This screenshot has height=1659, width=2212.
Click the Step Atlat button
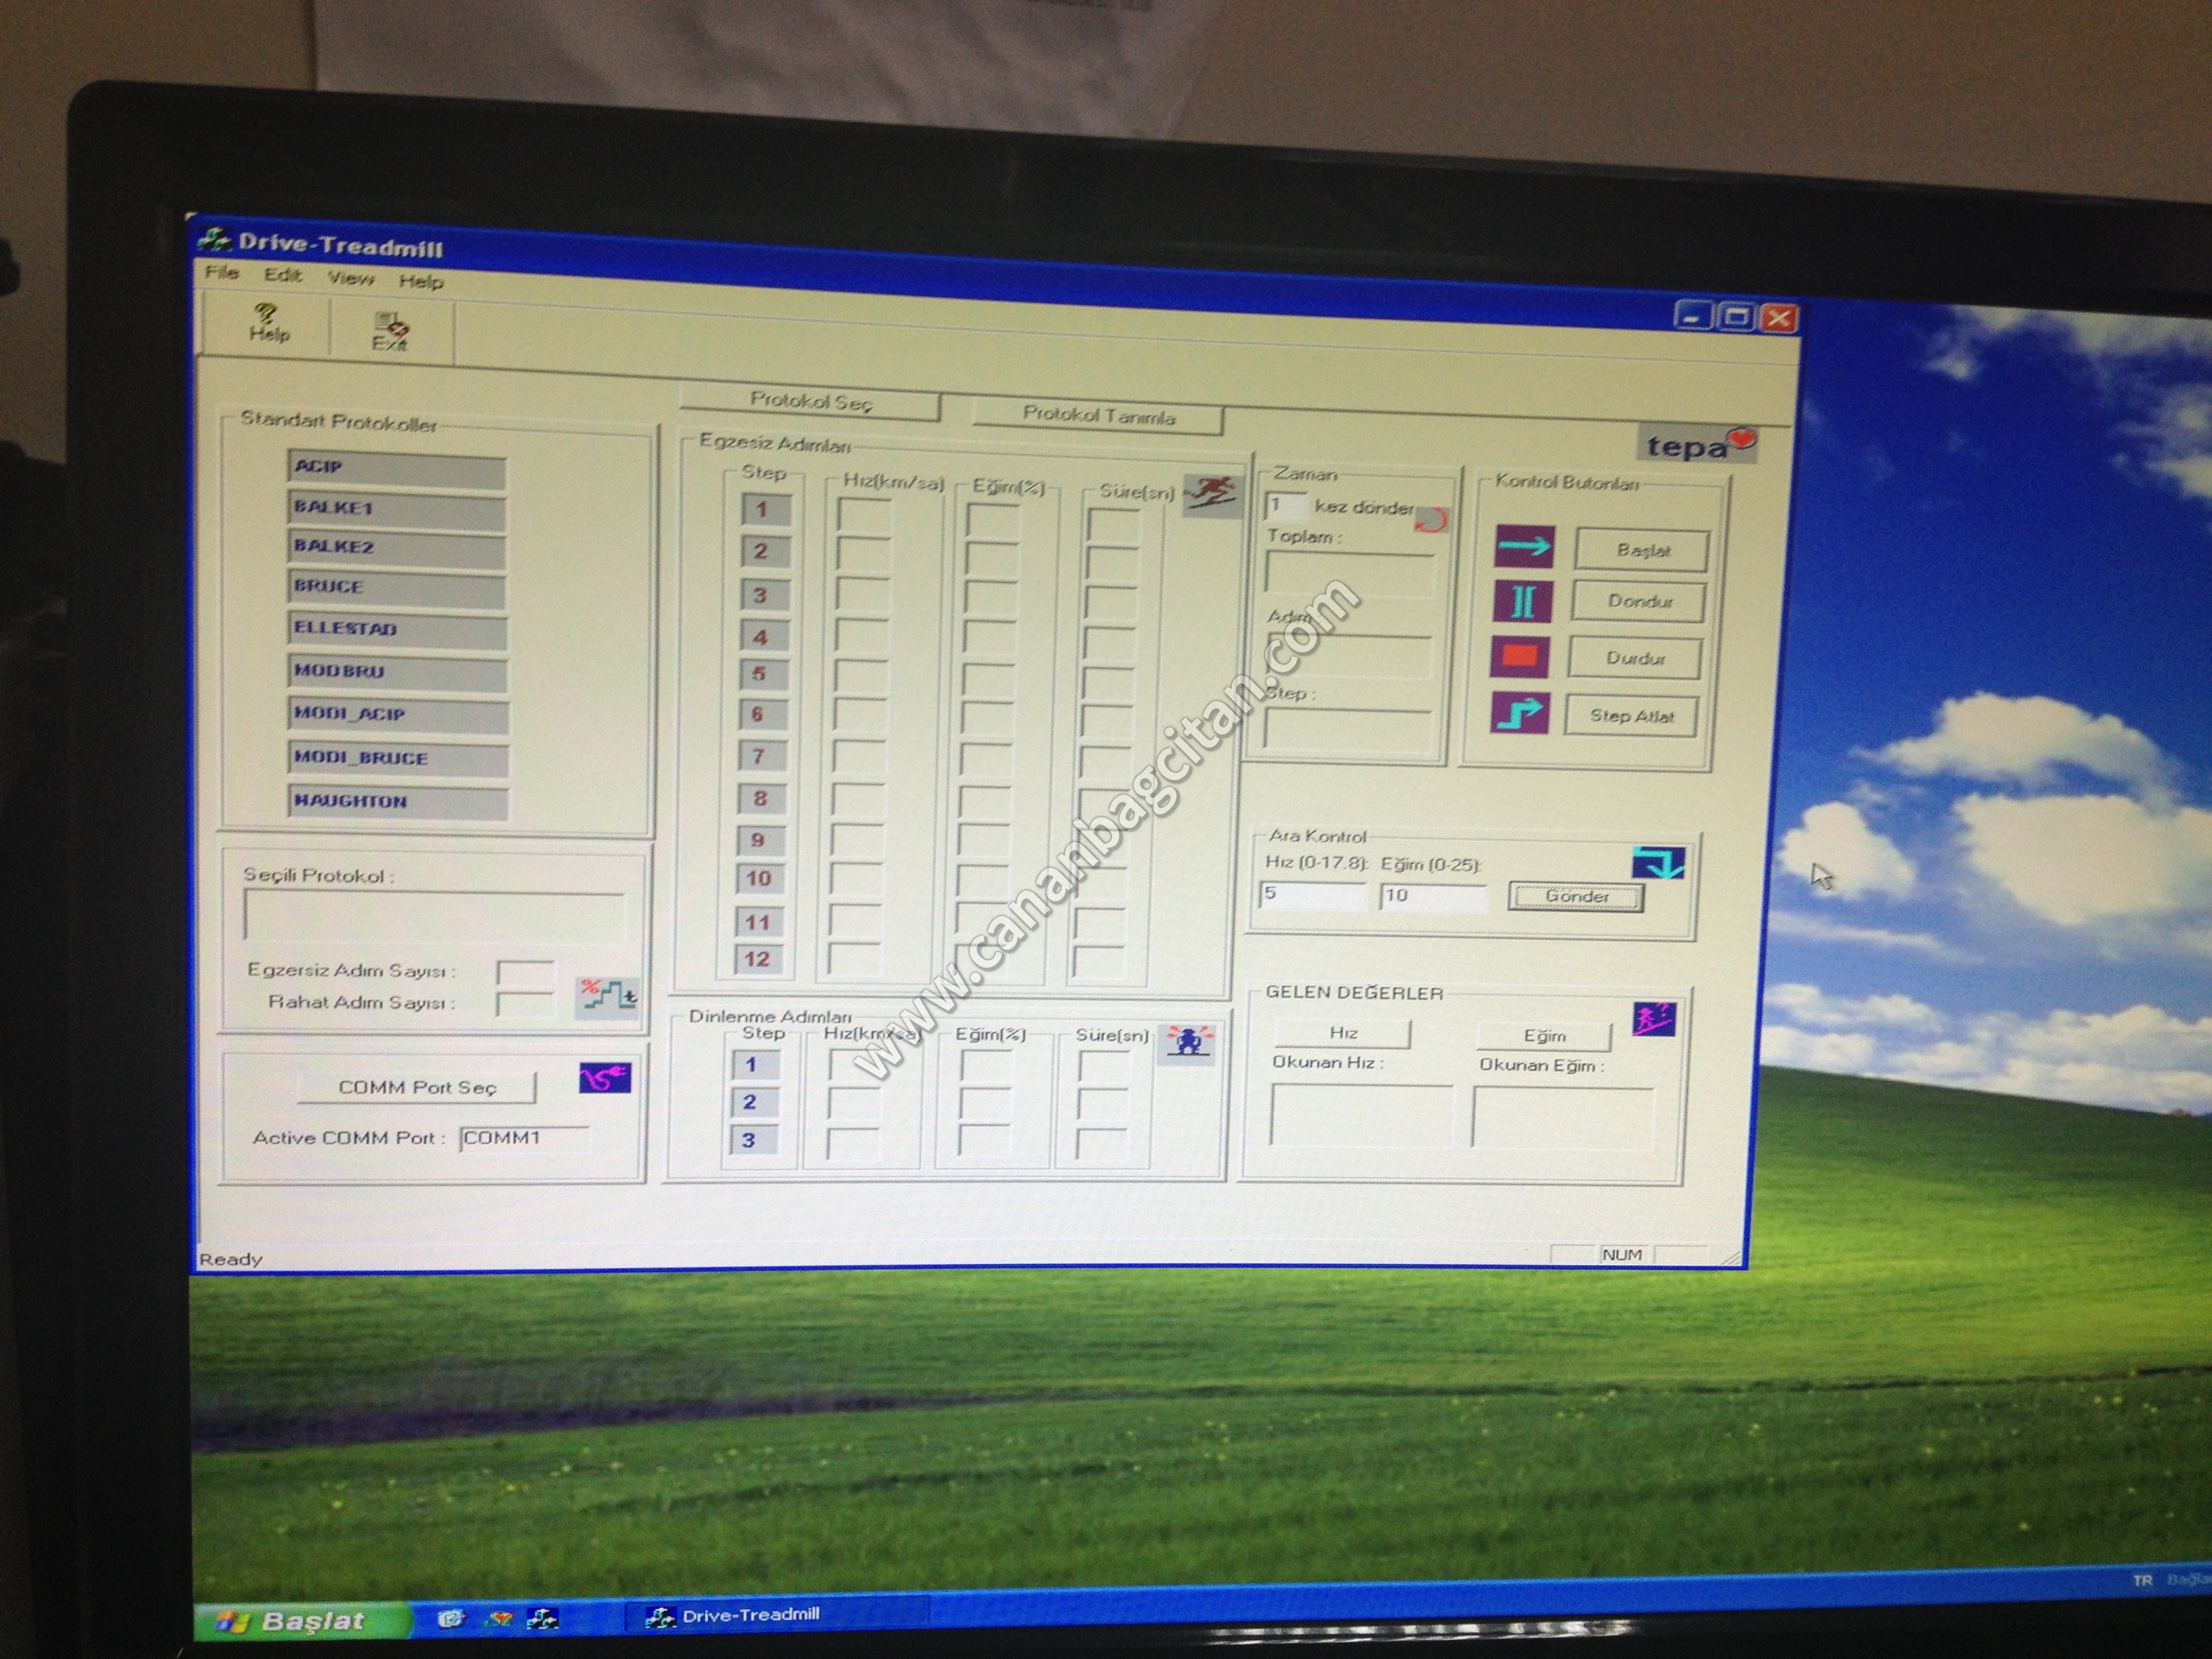[1631, 716]
